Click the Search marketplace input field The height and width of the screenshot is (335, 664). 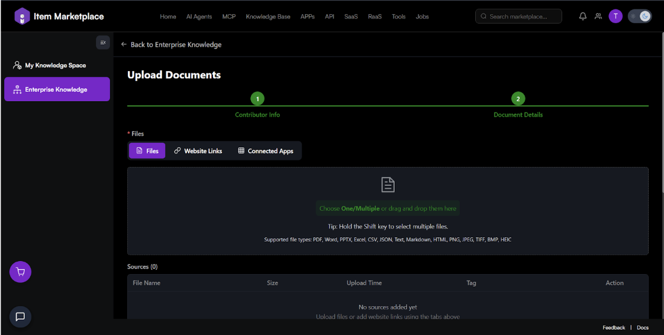(521, 17)
